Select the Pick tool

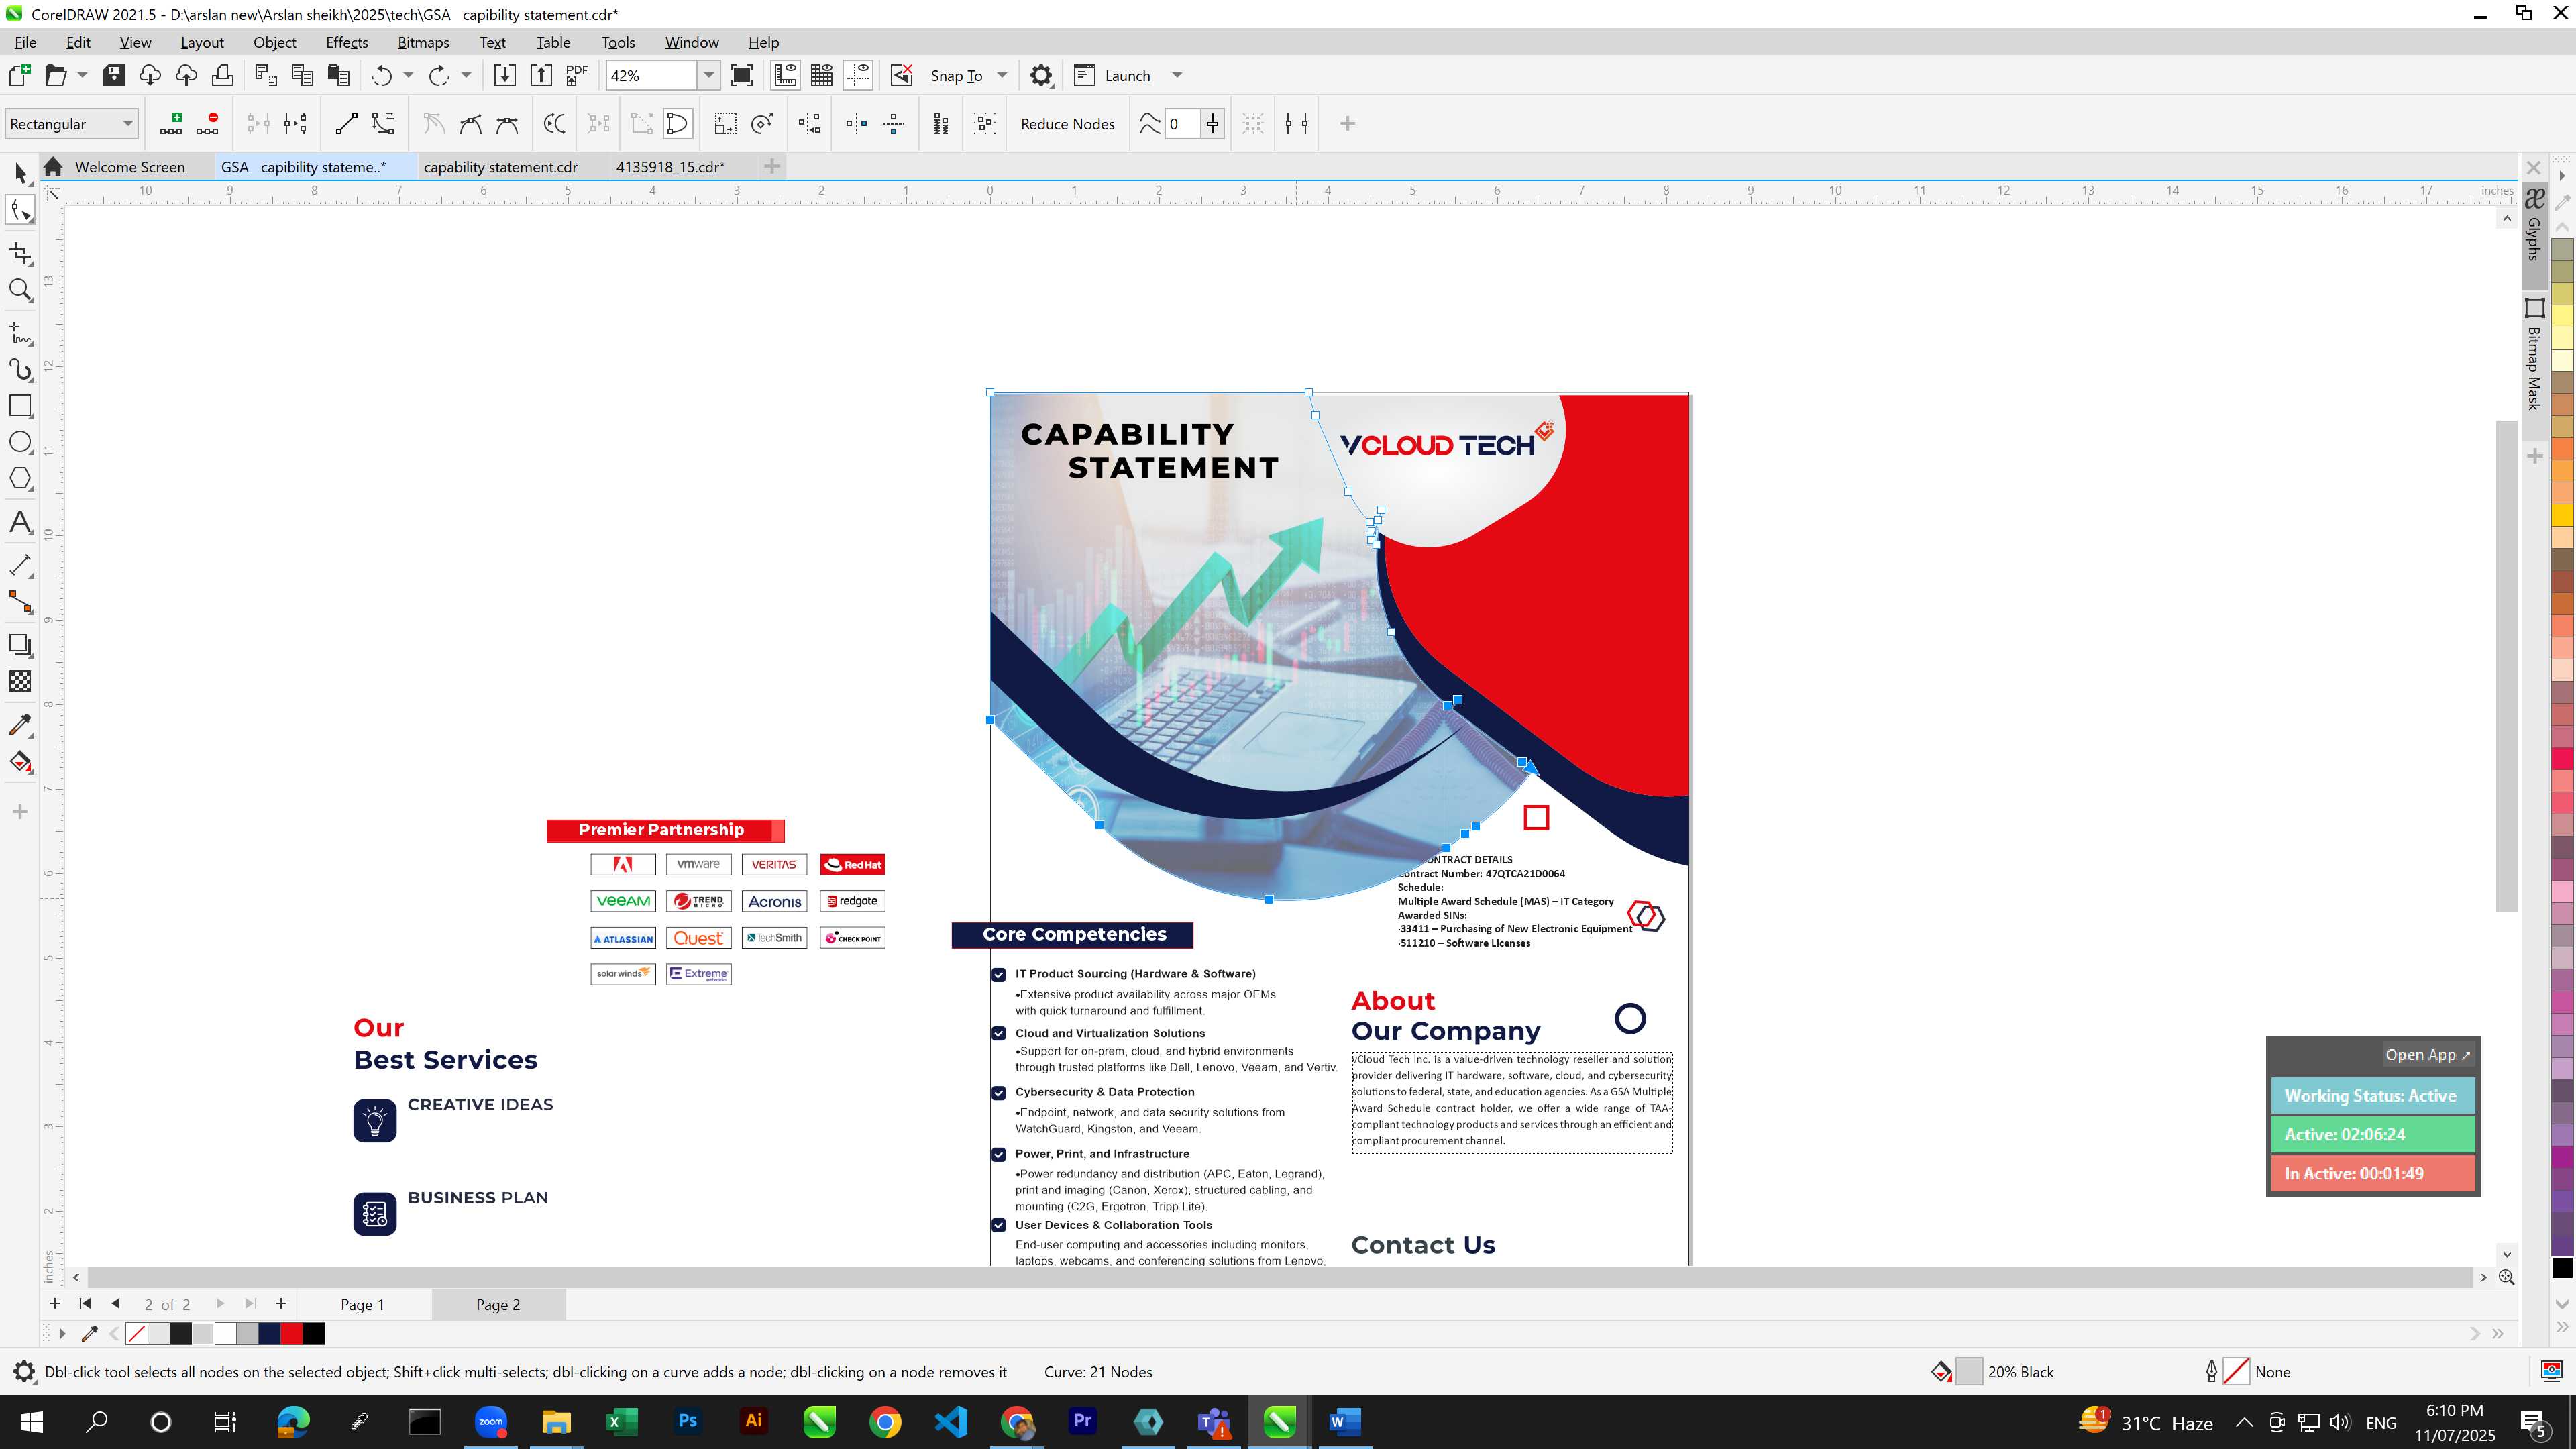20,173
